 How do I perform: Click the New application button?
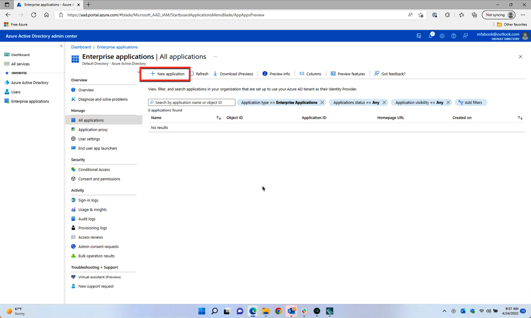point(167,74)
